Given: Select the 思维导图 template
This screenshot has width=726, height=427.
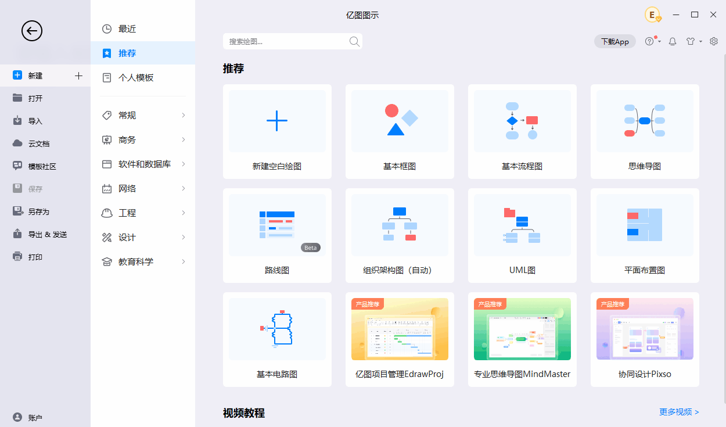Looking at the screenshot, I should (x=645, y=132).
